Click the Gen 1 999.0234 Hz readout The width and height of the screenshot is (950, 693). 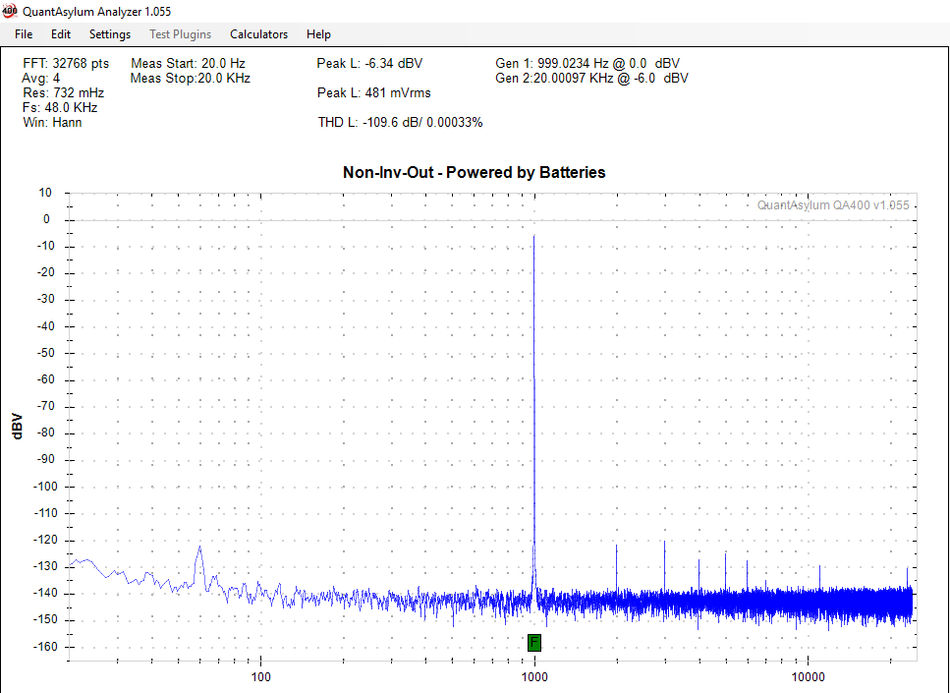587,63
